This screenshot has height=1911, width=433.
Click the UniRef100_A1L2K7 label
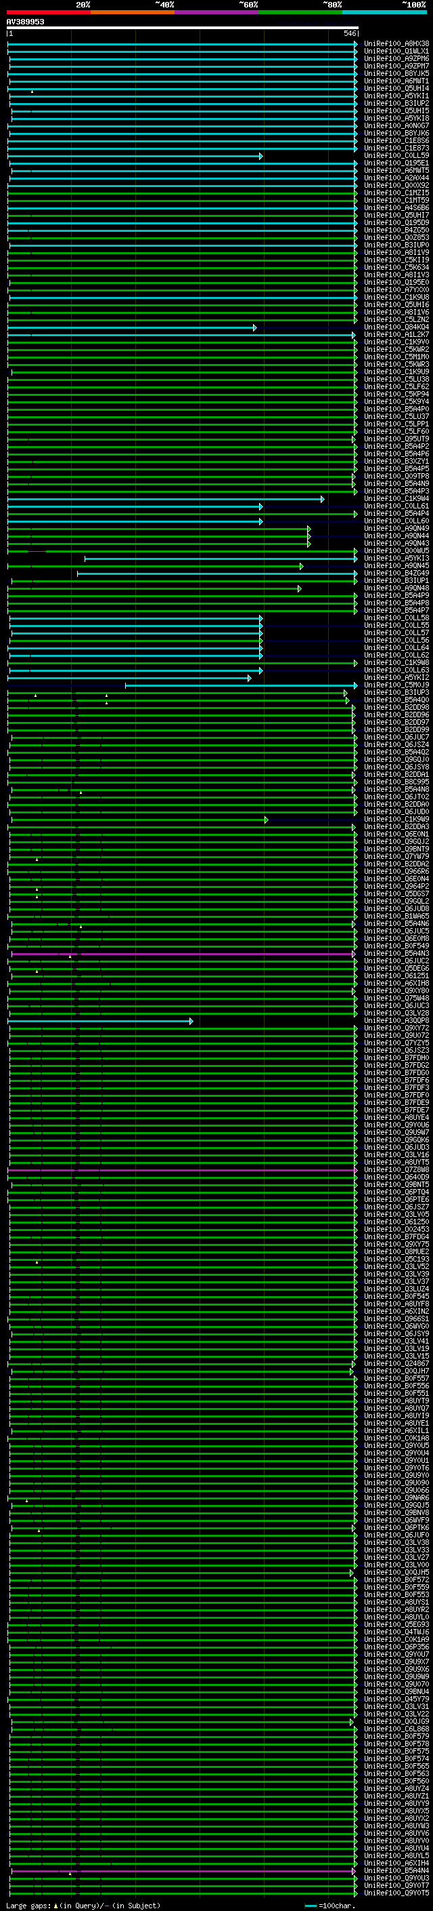click(396, 335)
